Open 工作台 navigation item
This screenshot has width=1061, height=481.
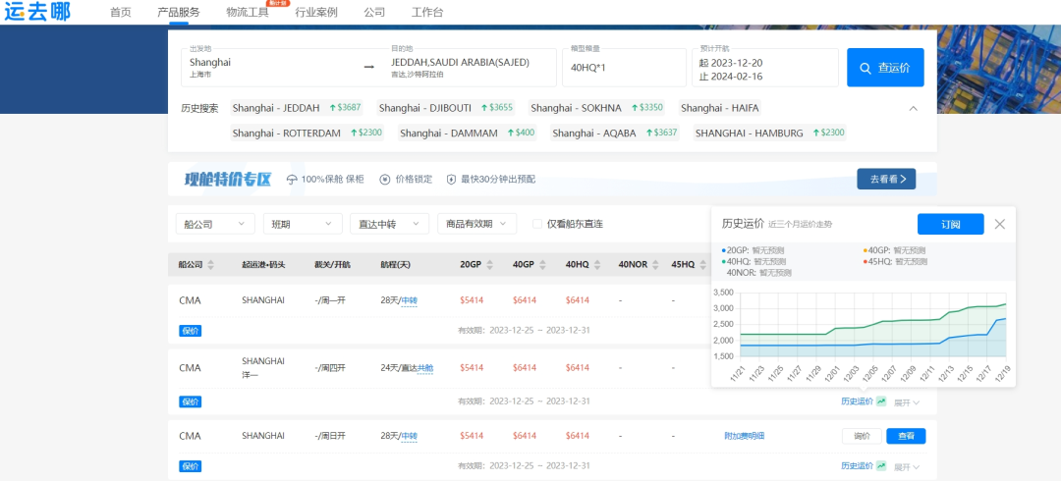[x=427, y=12]
